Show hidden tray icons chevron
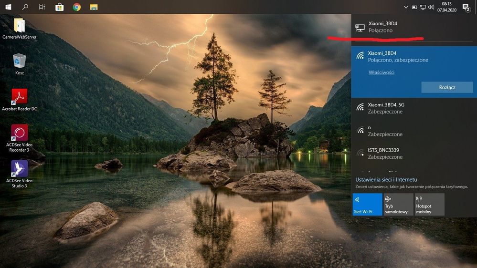Image resolution: width=477 pixels, height=268 pixels. coord(406,7)
